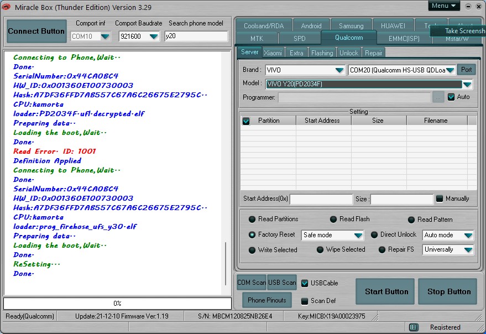Open the Unlock sub-tab
The height and width of the screenshot is (334, 486).
[349, 53]
